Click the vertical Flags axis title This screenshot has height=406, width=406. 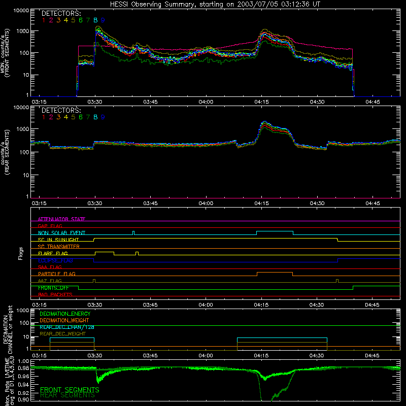21,253
